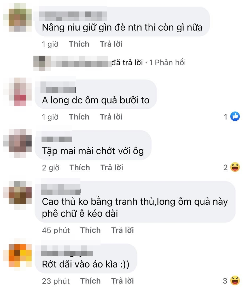Open avatar of 'Cao thủ ko bằng' commenter

(17, 195)
